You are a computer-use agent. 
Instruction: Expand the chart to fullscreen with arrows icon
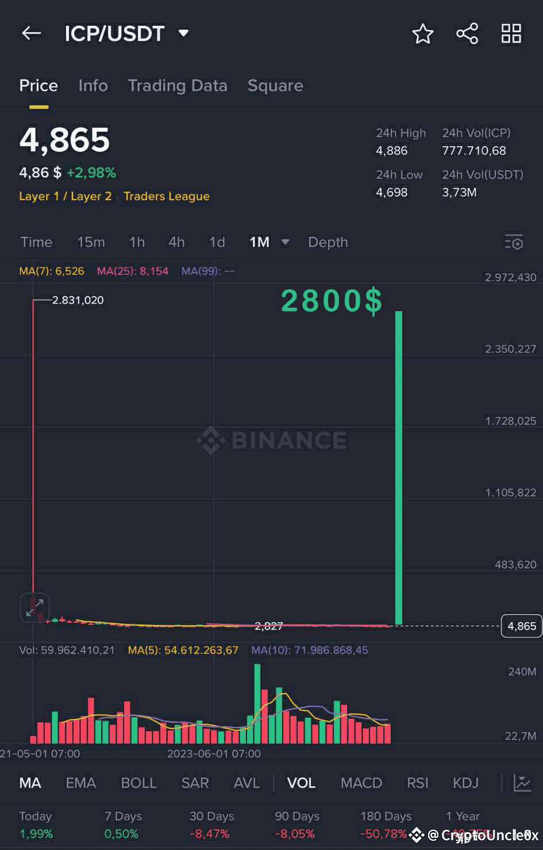[35, 608]
